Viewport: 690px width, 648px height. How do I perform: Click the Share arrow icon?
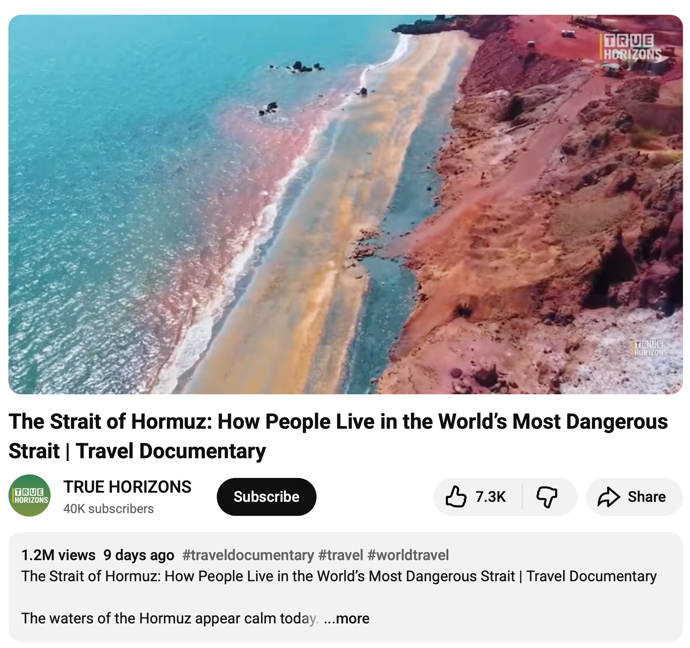tap(608, 497)
